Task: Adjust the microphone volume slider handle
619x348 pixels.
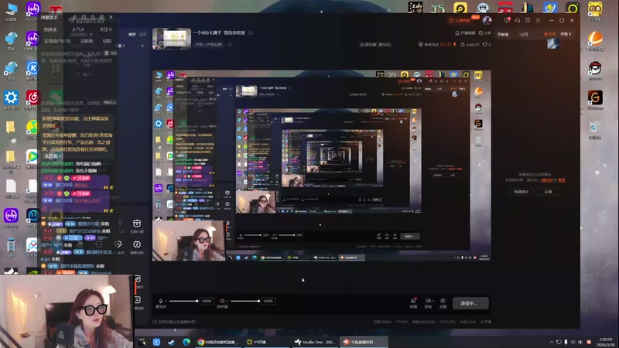Action: [197, 301]
